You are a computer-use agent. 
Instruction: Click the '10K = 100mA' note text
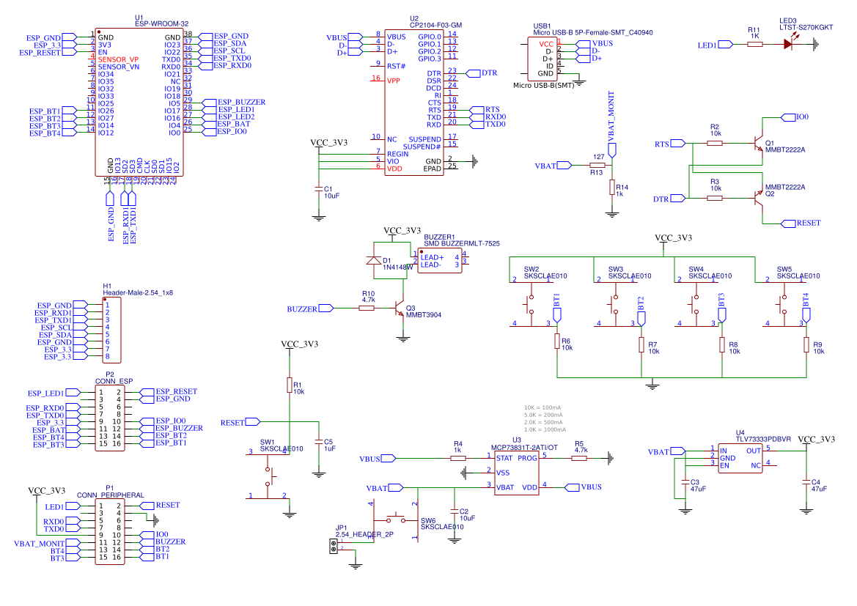coord(542,407)
